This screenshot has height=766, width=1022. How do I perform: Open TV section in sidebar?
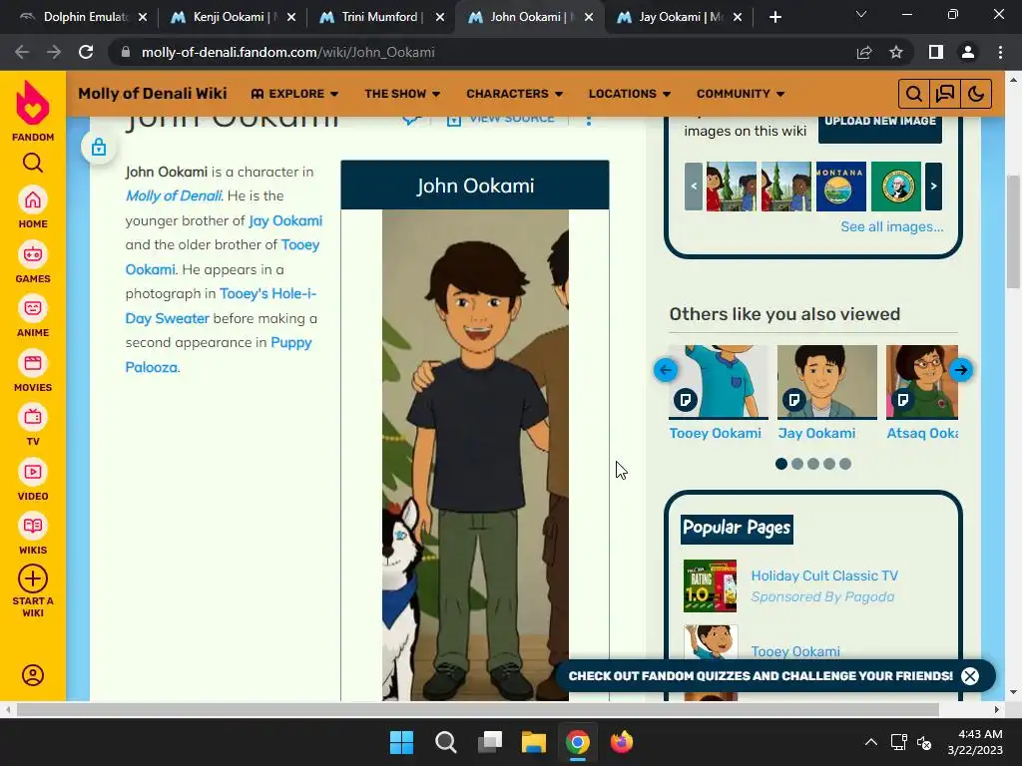pyautogui.click(x=33, y=425)
